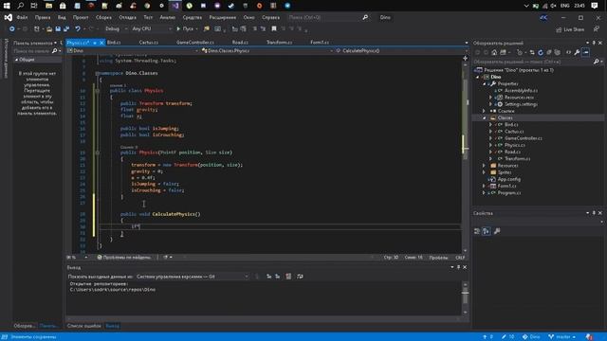This screenshot has height=341, width=607.
Task: Click the Undo arrow icon
Action: pos(78,29)
